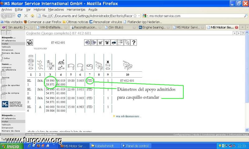
Task: Open the car vehicle icon in catalog toolbar
Action: pyautogui.click(x=114, y=43)
